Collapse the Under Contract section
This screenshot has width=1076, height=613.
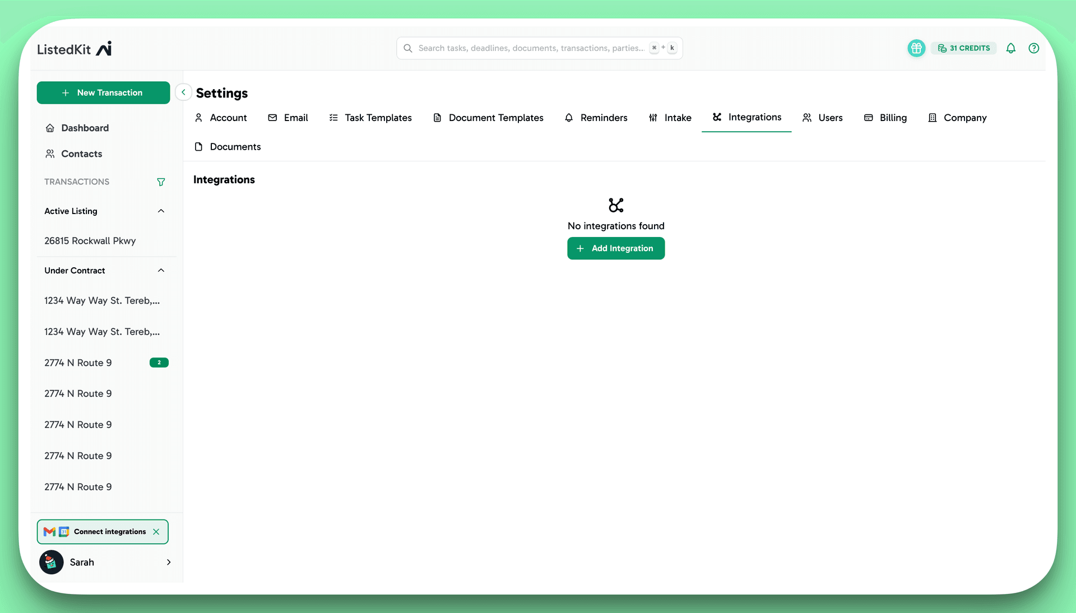[161, 270]
